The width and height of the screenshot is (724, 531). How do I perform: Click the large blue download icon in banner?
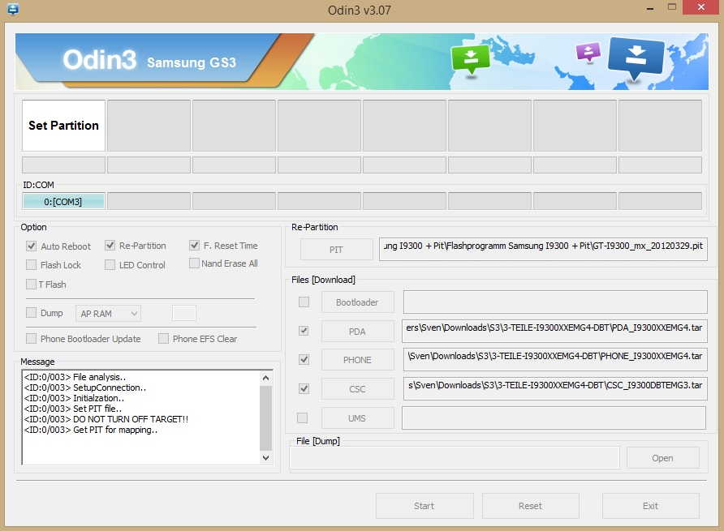(636, 58)
